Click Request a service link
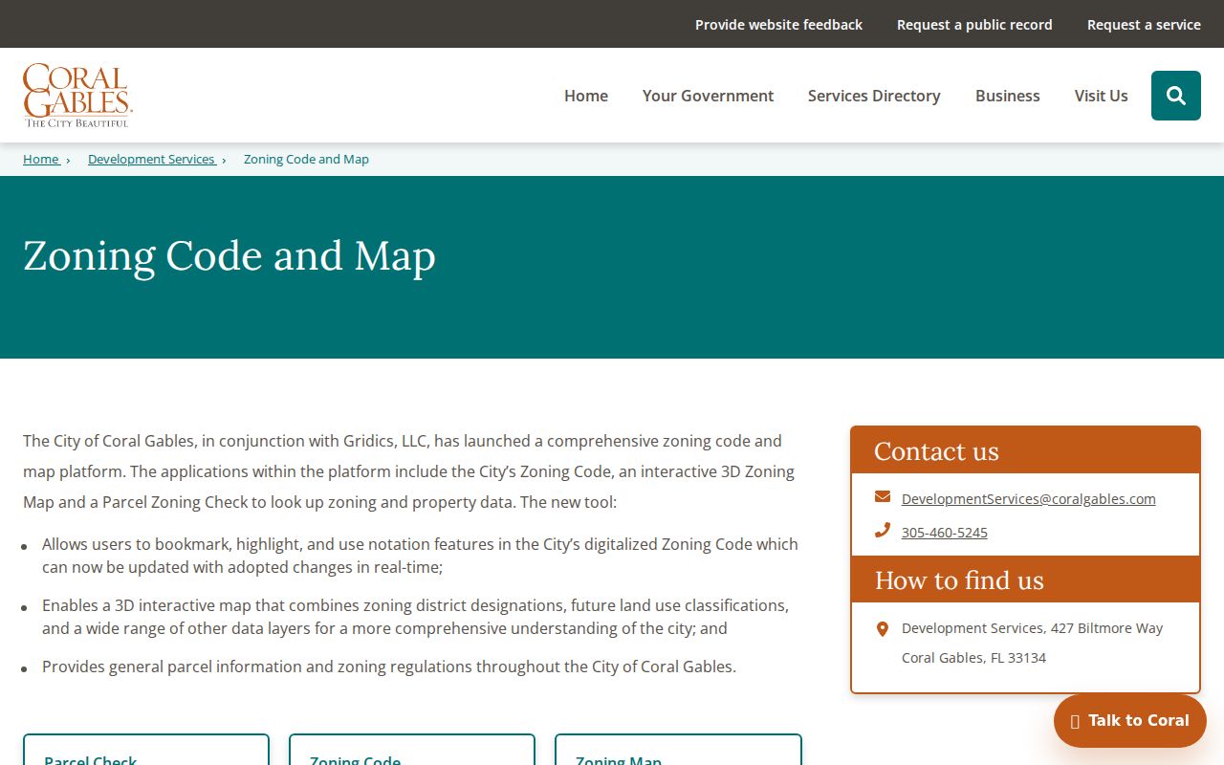Image resolution: width=1224 pixels, height=765 pixels. tap(1144, 25)
